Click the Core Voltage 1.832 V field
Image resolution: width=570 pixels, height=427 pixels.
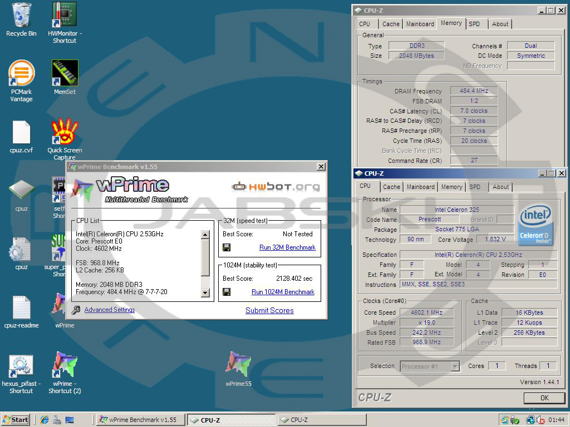click(495, 239)
